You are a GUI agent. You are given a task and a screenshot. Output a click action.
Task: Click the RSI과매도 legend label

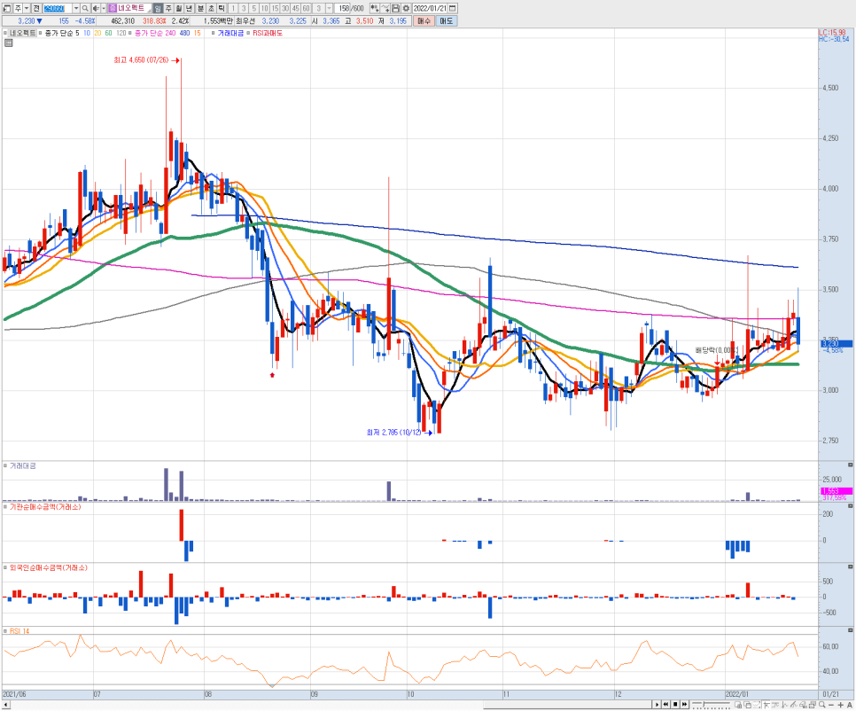coord(268,34)
